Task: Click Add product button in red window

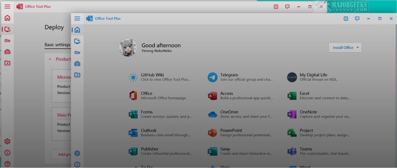Action: pos(61,154)
